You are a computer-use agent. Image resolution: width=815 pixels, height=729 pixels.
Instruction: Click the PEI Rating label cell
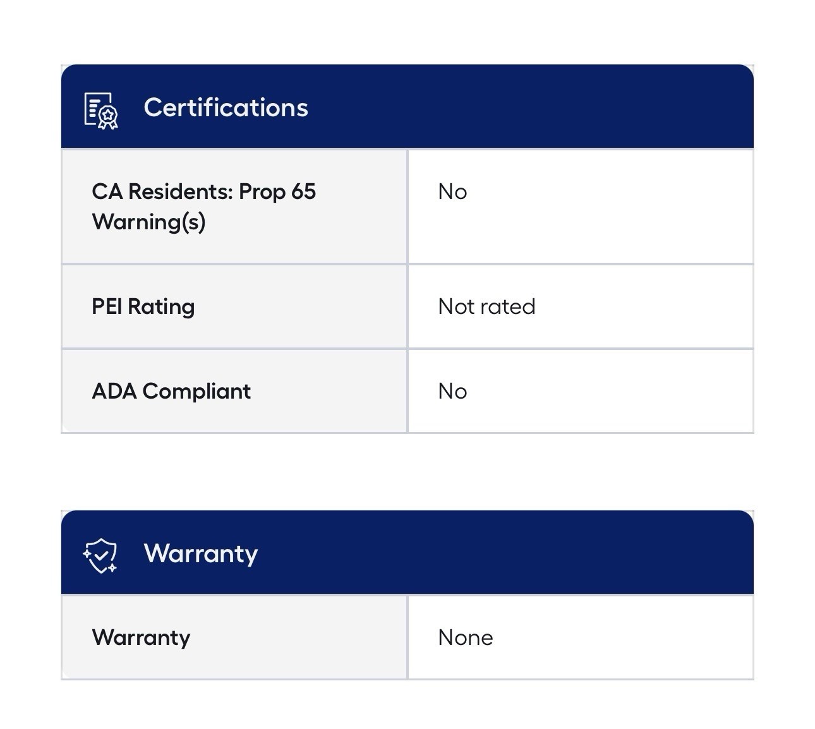click(234, 306)
